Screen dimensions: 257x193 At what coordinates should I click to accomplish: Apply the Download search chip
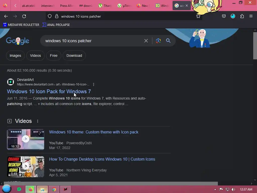click(x=74, y=56)
